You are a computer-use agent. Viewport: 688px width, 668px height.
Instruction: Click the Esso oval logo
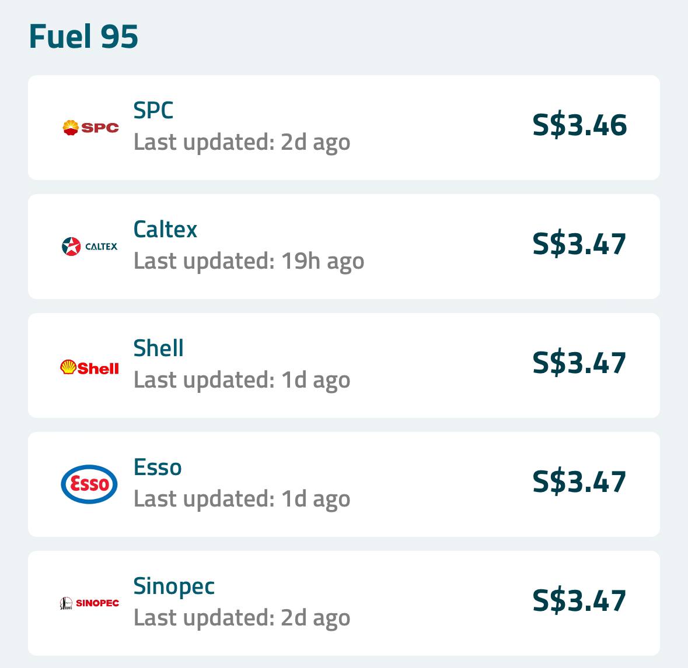(x=89, y=484)
